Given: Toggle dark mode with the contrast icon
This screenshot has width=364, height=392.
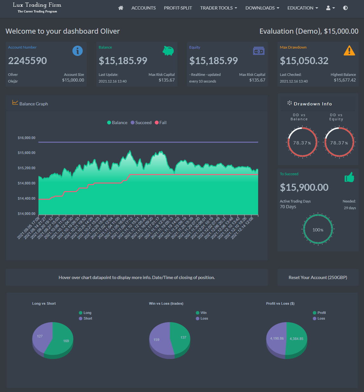Looking at the screenshot, I should pyautogui.click(x=345, y=8).
